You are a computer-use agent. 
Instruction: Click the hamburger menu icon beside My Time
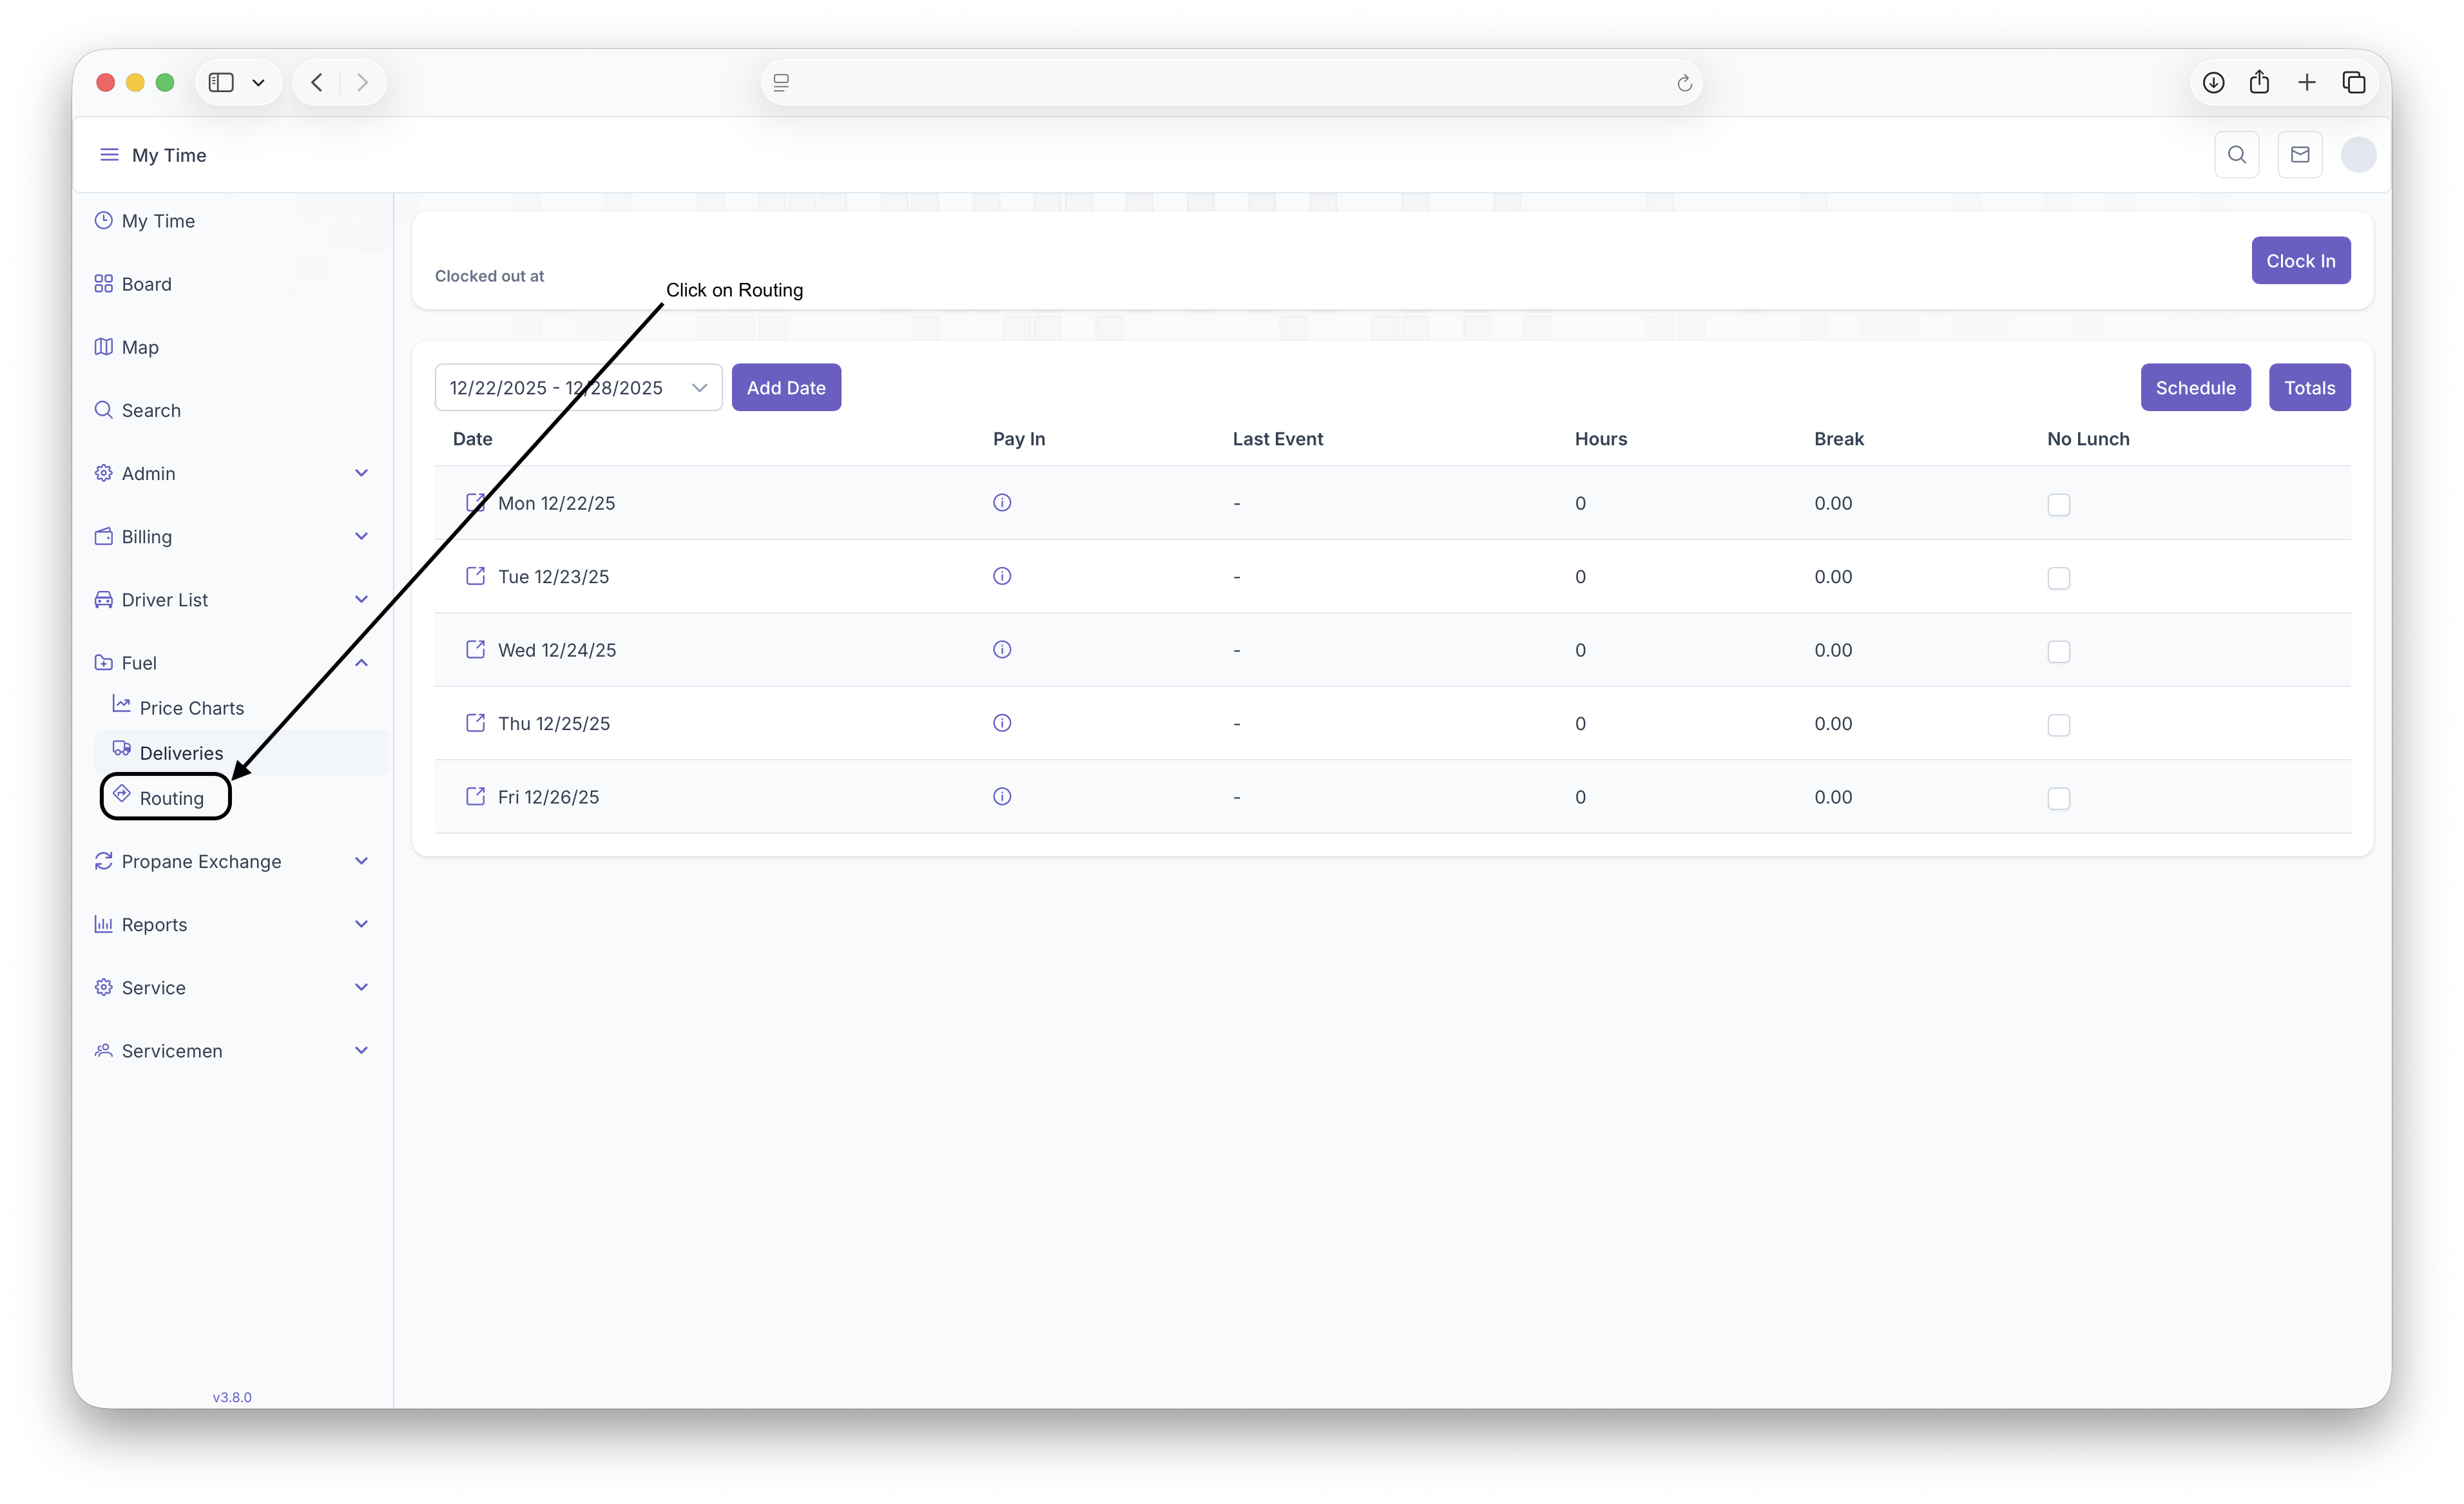(109, 155)
